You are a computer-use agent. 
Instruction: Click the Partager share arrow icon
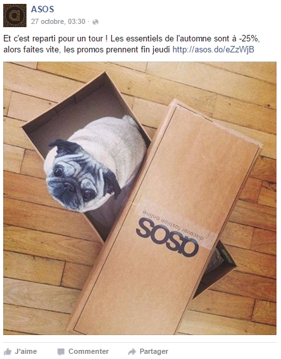tap(132, 352)
